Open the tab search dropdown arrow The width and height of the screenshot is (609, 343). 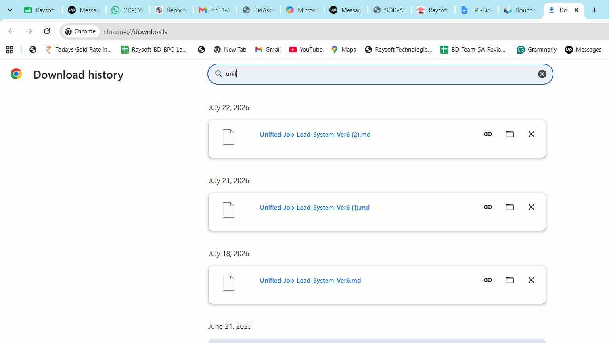coord(10,10)
